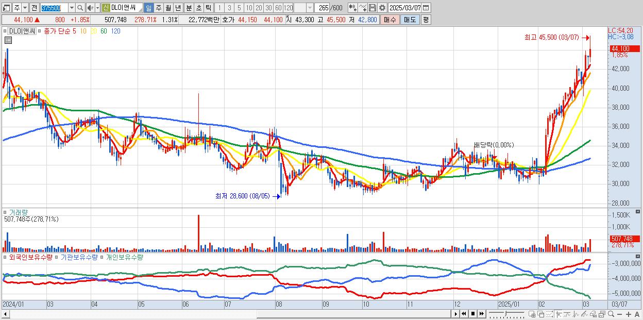Toggle the square marker left of the DL이앤씨 label

(x=6, y=31)
